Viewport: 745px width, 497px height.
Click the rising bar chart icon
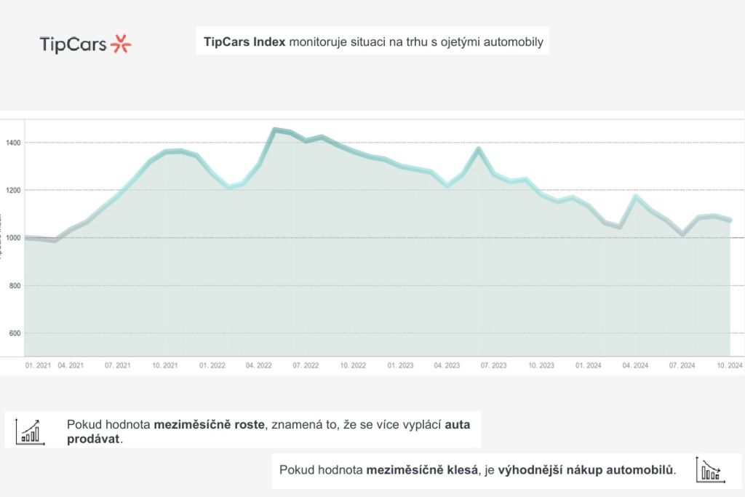point(30,432)
